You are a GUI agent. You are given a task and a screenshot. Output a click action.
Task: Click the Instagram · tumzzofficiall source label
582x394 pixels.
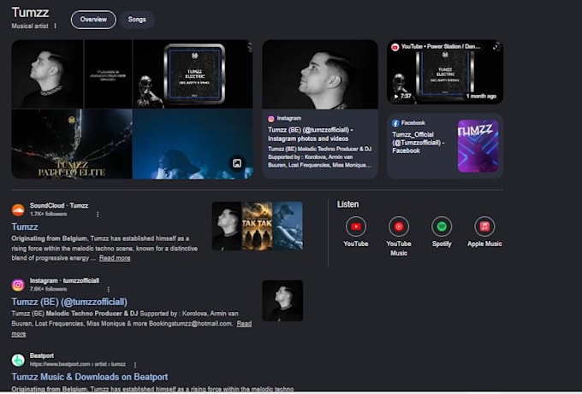(x=64, y=280)
